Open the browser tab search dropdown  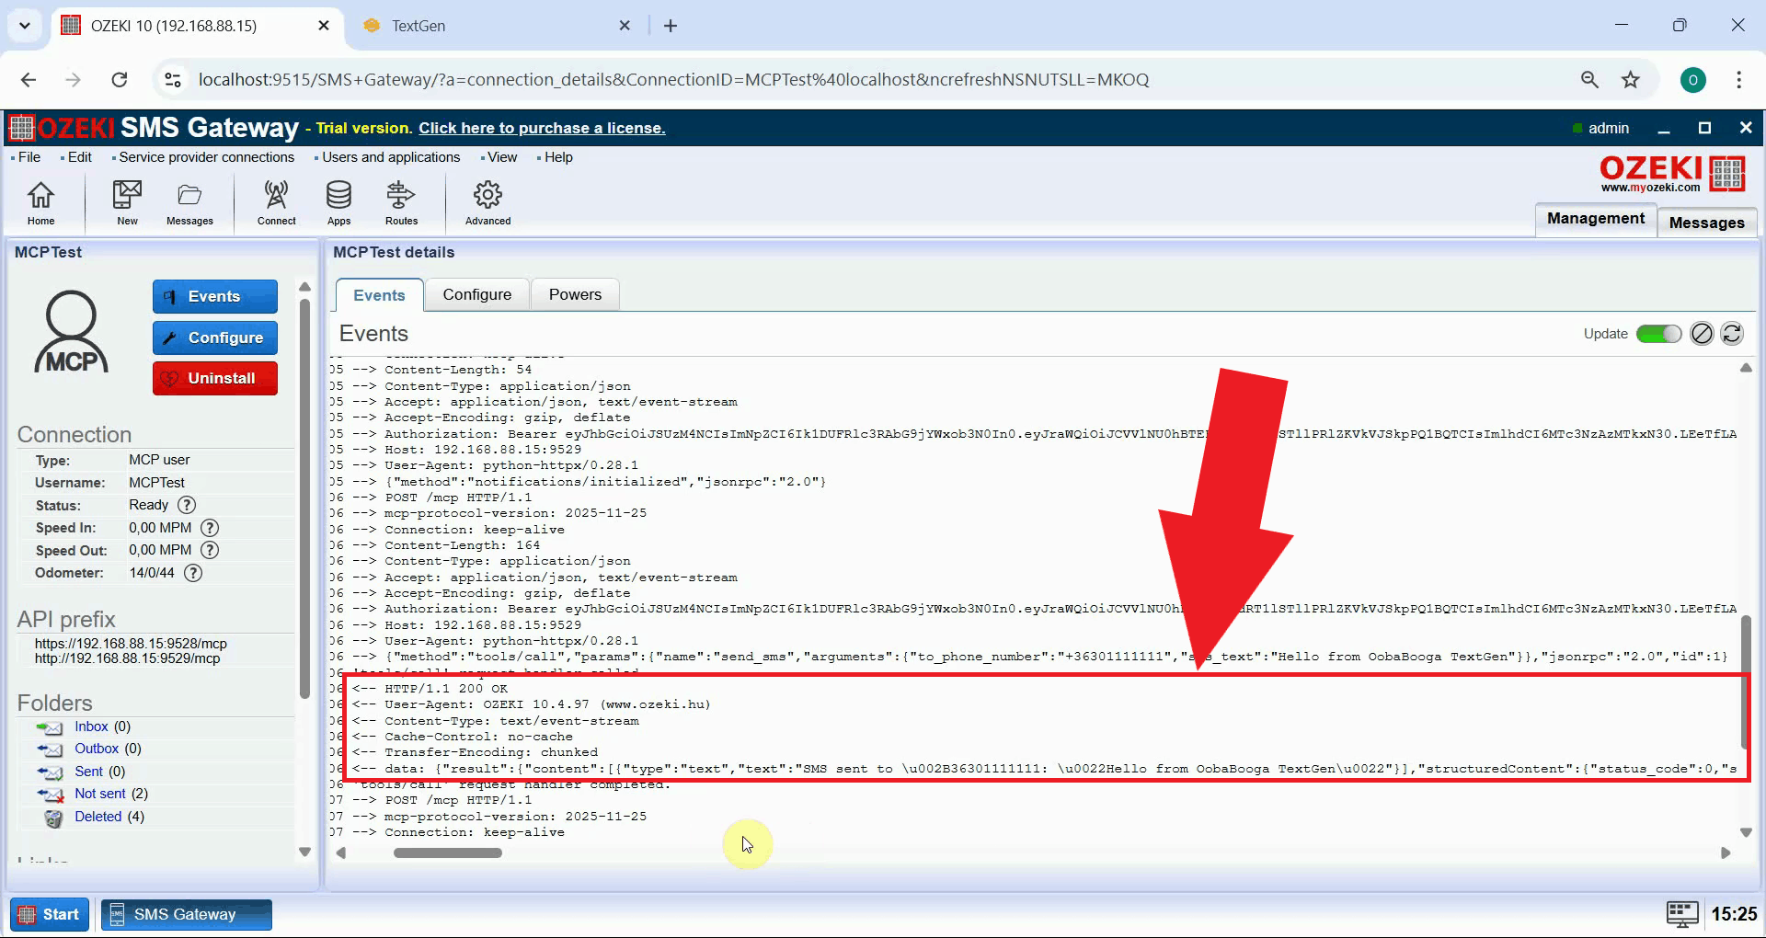[x=25, y=26]
